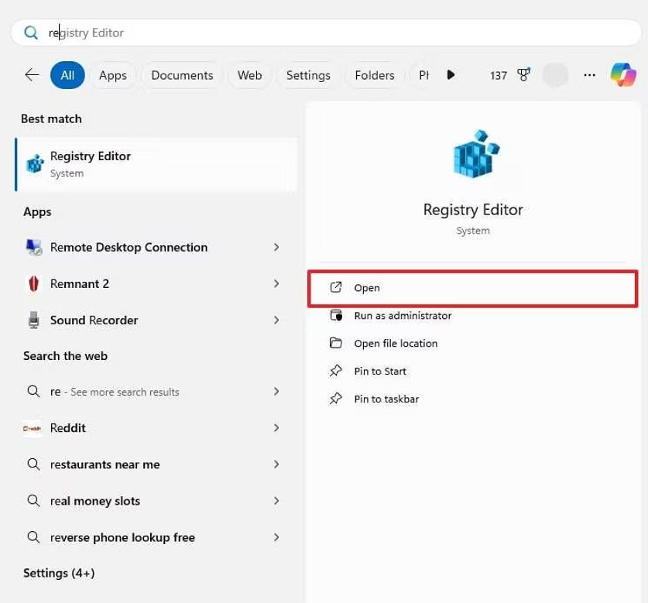Expand Reddit result chevron

coord(276,428)
